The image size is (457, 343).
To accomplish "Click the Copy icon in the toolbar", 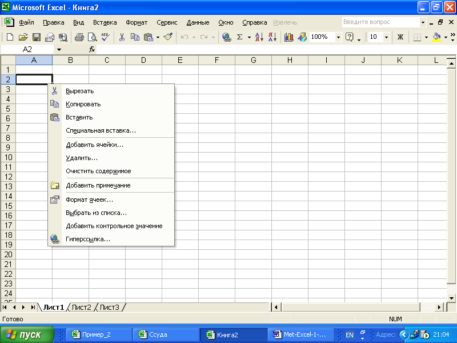I will coord(135,37).
